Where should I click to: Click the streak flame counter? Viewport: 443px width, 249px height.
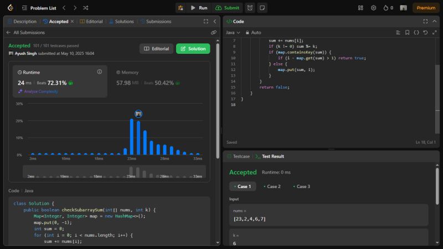point(388,8)
